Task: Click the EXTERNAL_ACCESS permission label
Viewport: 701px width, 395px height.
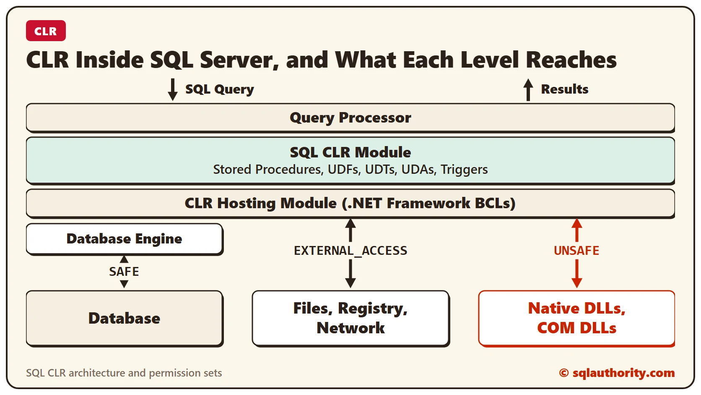Action: point(350,251)
